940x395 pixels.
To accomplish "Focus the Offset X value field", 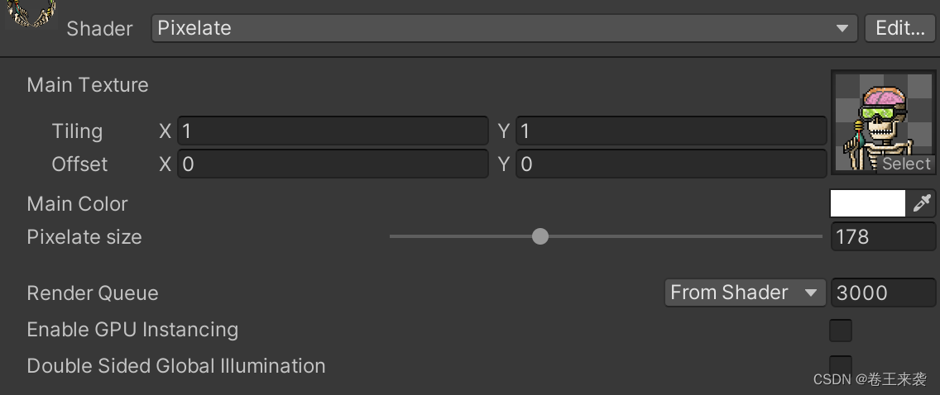I will coord(333,164).
